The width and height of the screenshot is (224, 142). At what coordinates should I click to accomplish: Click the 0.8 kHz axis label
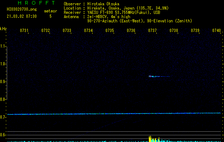(x=3, y=99)
